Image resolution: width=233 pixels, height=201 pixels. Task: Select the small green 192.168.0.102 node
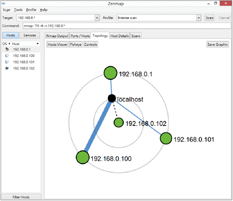tap(119, 123)
